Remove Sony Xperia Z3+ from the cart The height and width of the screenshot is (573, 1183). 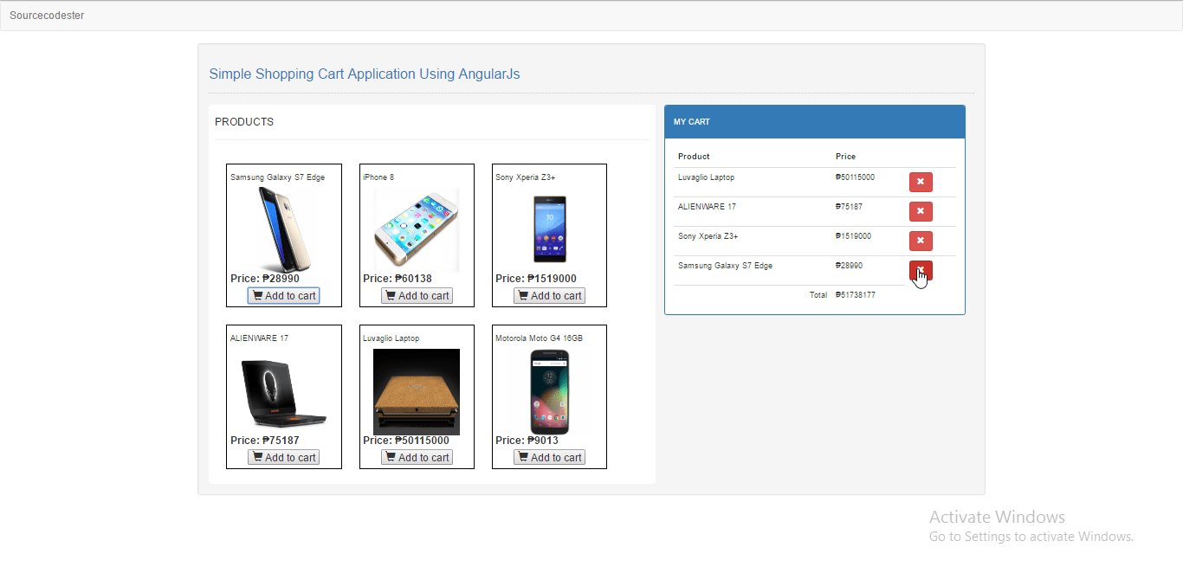point(921,241)
